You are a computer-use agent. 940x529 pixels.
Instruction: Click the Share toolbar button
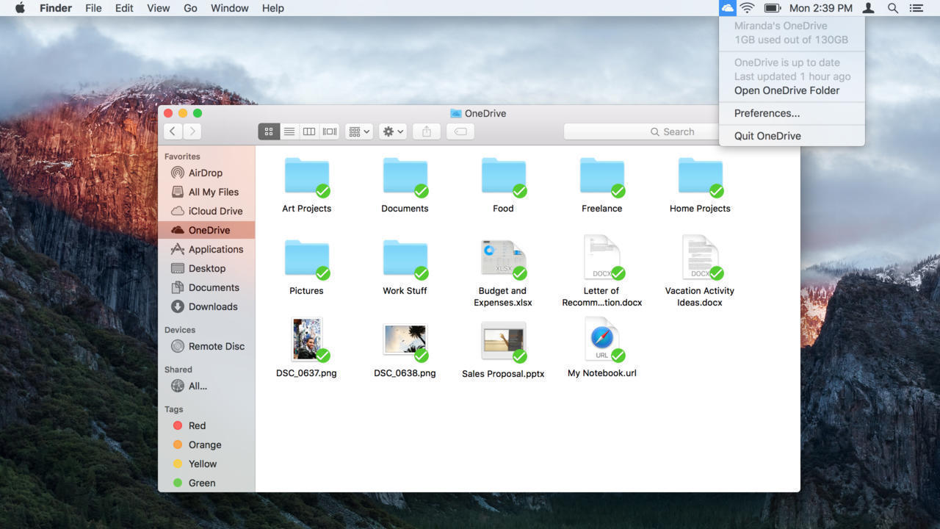tap(426, 132)
